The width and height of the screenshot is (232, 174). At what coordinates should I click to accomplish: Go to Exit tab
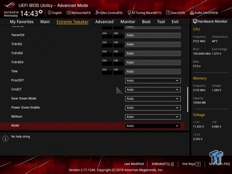coord(175,22)
